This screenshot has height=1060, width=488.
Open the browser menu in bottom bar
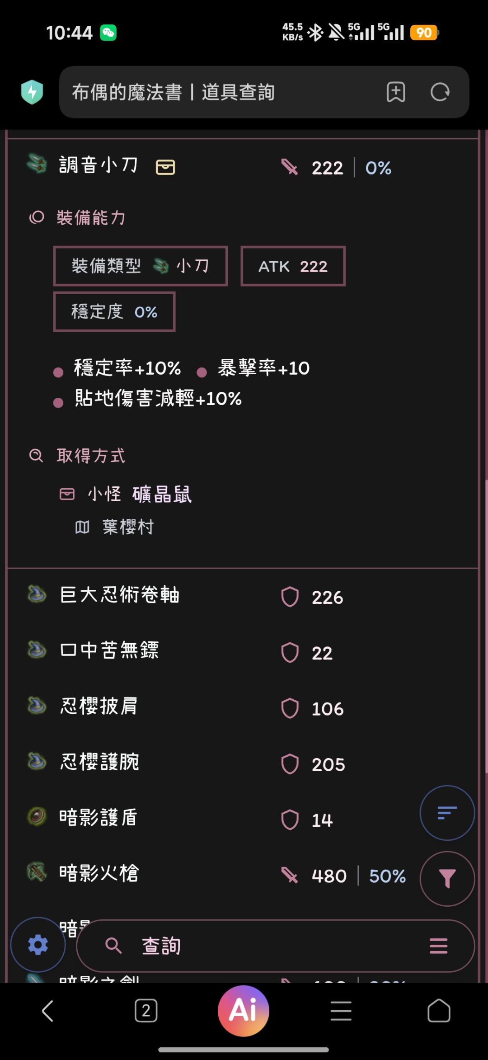[341, 1011]
